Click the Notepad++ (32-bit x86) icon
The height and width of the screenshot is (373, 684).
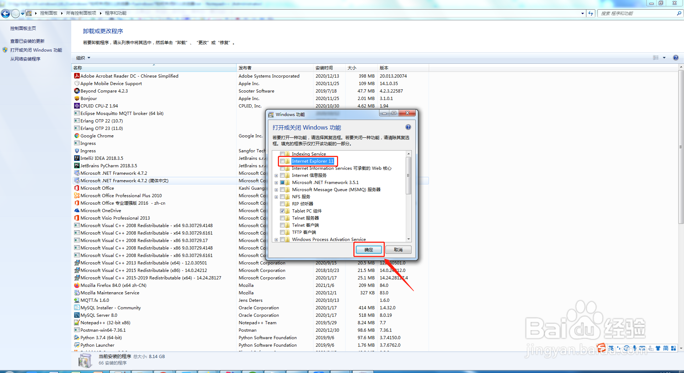pos(77,322)
